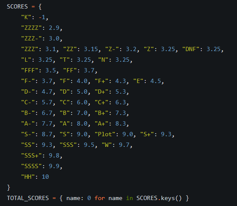Click the "for" keyword in the comprehension
237x206 pixels.
100,198
